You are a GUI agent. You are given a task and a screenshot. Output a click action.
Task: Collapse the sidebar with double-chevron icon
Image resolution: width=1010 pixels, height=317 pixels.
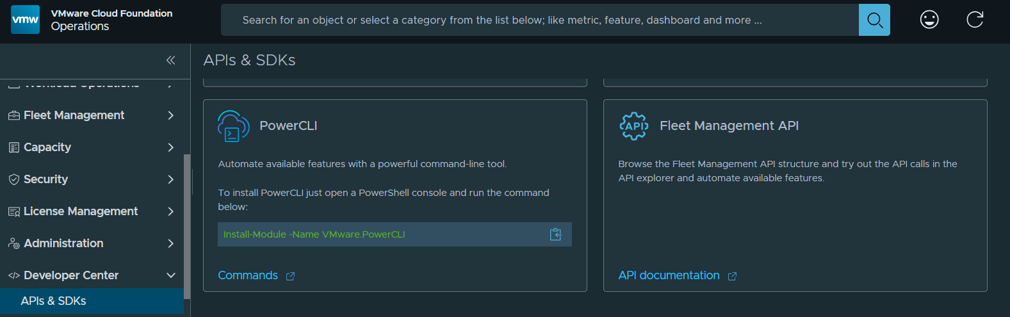point(170,60)
